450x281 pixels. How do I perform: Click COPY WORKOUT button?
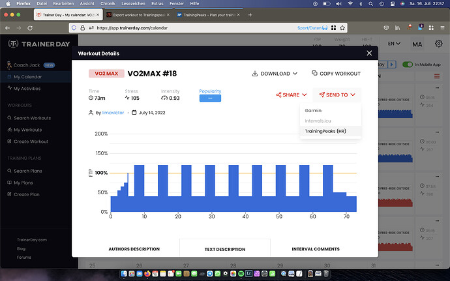click(336, 74)
